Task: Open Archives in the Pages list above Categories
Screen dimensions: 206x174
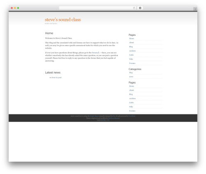Action: point(132,51)
